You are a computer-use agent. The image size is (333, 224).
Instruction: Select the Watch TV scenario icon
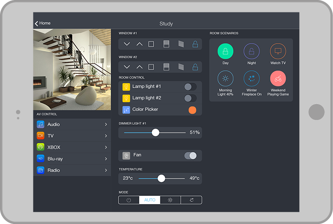(278, 51)
